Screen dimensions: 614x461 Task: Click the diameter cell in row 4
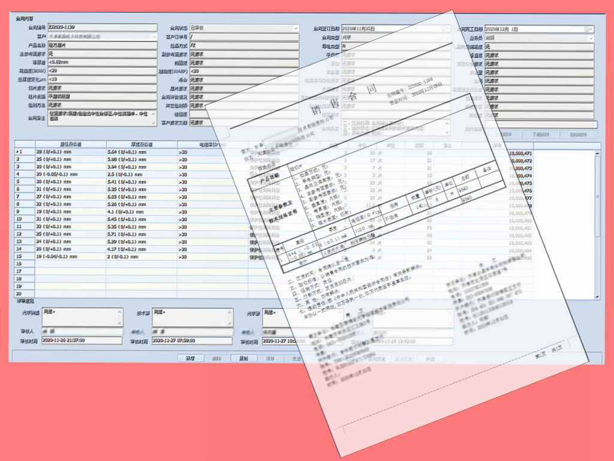[x=71, y=174]
